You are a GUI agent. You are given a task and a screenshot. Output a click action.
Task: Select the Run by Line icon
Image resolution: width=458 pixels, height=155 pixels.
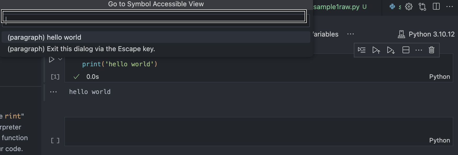pos(362,50)
